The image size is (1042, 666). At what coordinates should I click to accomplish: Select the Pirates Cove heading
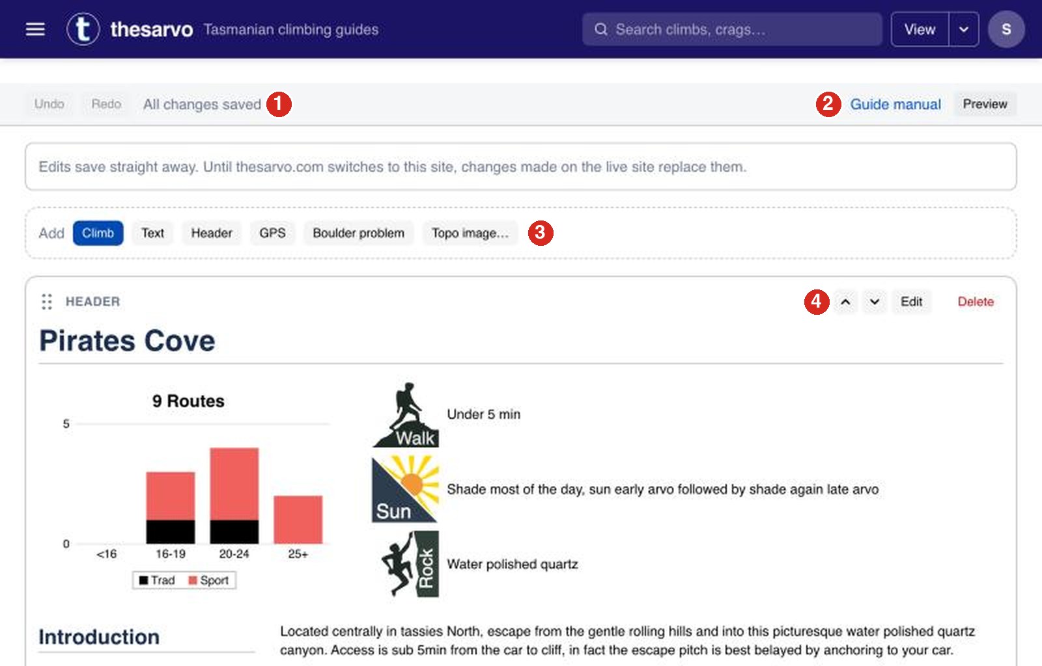coord(127,341)
